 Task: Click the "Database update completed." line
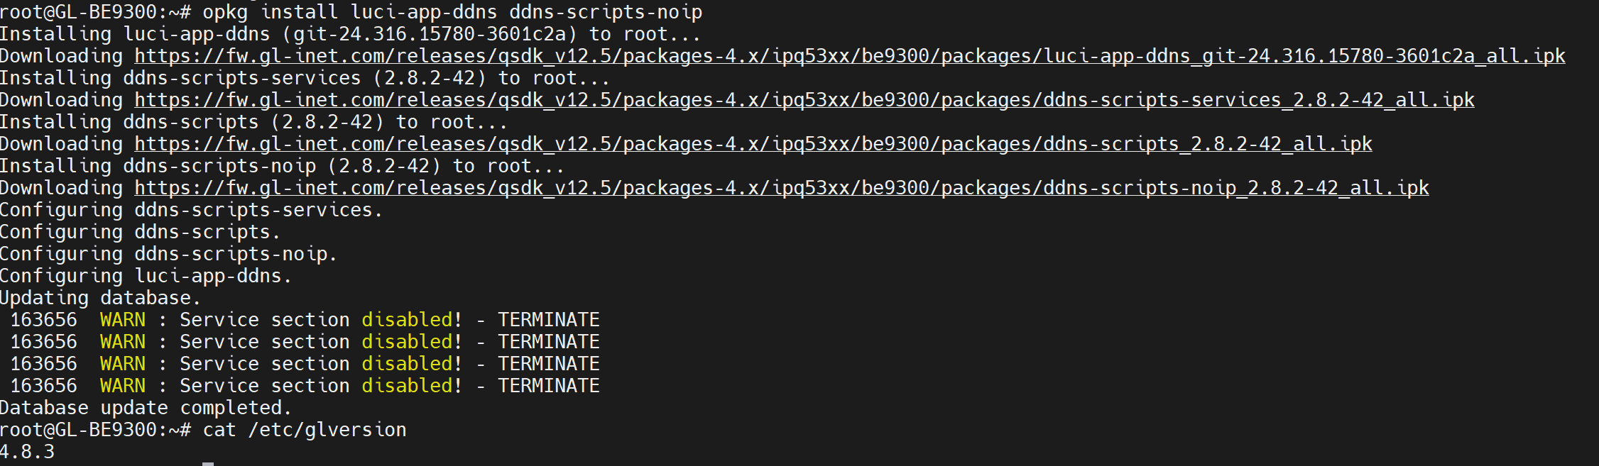[x=146, y=408]
